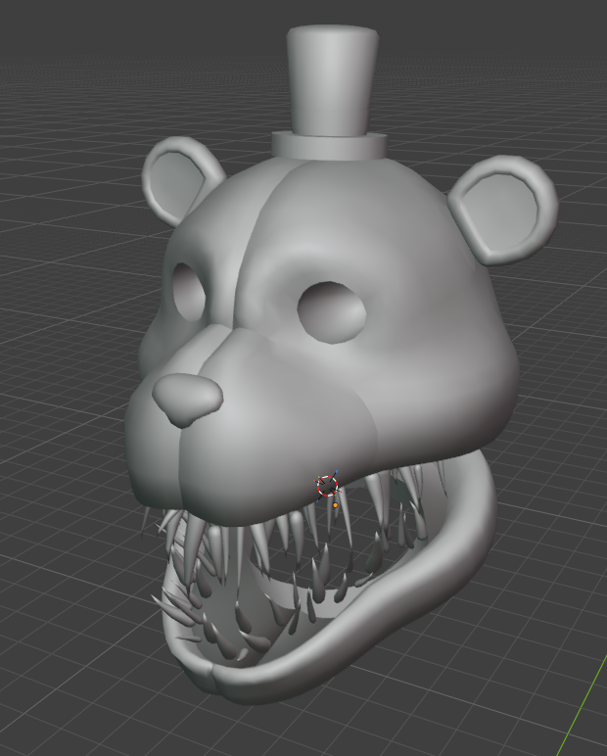Select the orange object origin dot
The height and width of the screenshot is (756, 607).
336,505
